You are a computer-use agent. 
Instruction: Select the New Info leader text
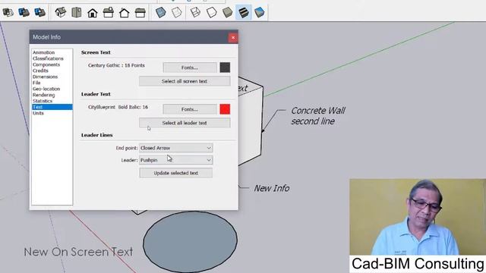point(272,188)
